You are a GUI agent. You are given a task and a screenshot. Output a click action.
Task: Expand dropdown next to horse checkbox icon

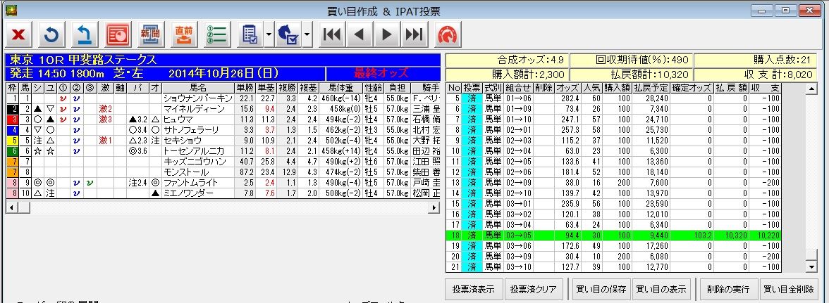pyautogui.click(x=307, y=34)
